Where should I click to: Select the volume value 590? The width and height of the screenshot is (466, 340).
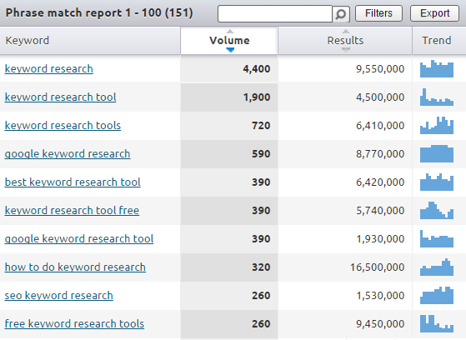tap(261, 154)
